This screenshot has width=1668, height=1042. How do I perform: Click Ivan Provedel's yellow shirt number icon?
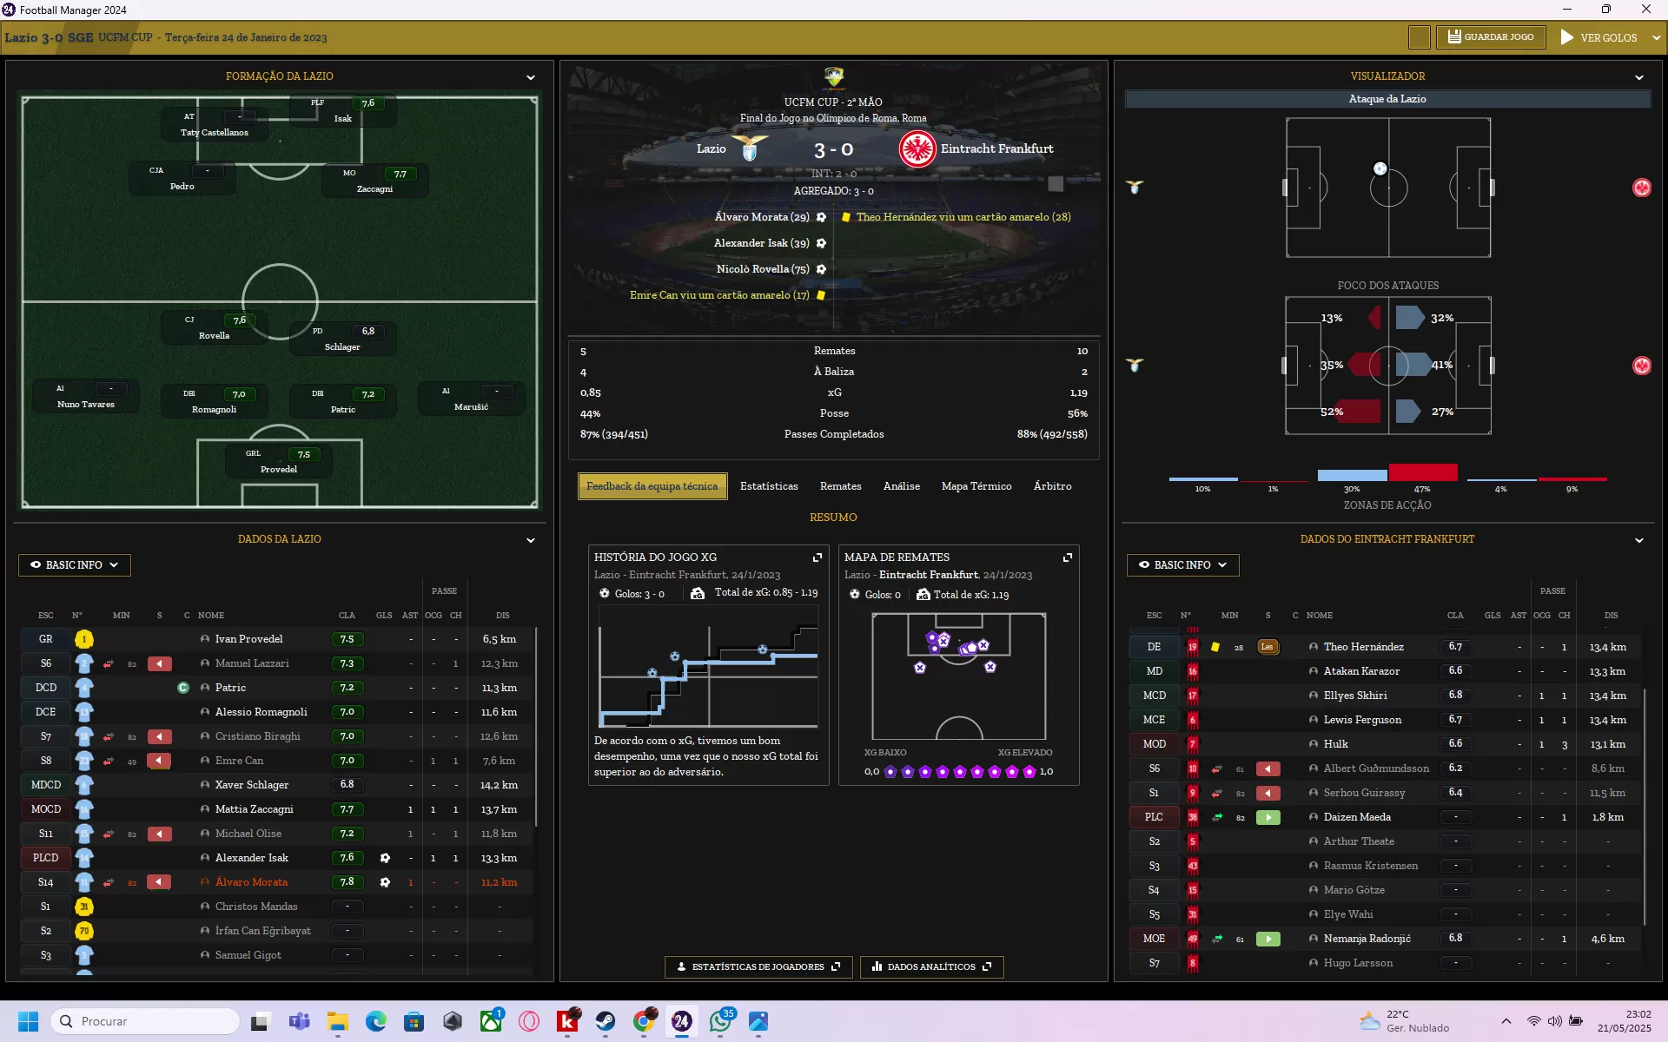[84, 639]
